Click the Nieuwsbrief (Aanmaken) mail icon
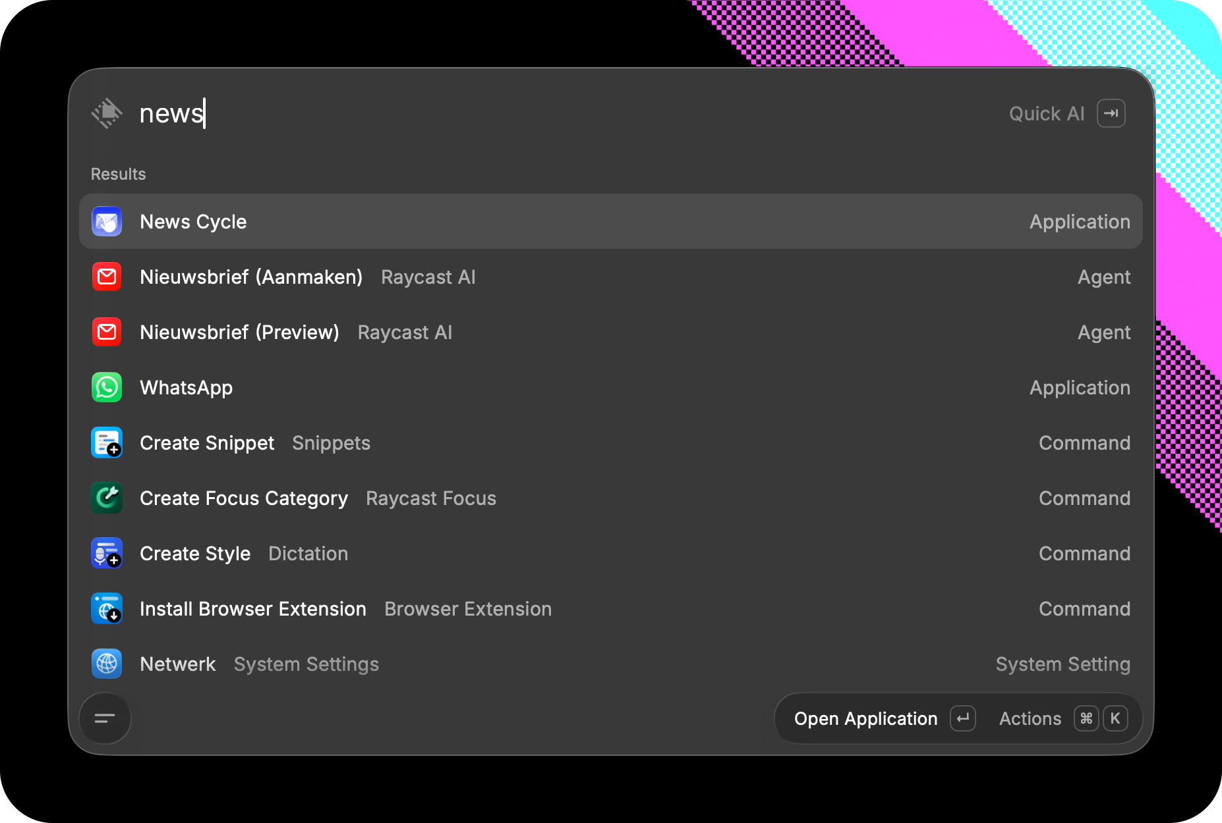This screenshot has height=823, width=1222. click(107, 277)
